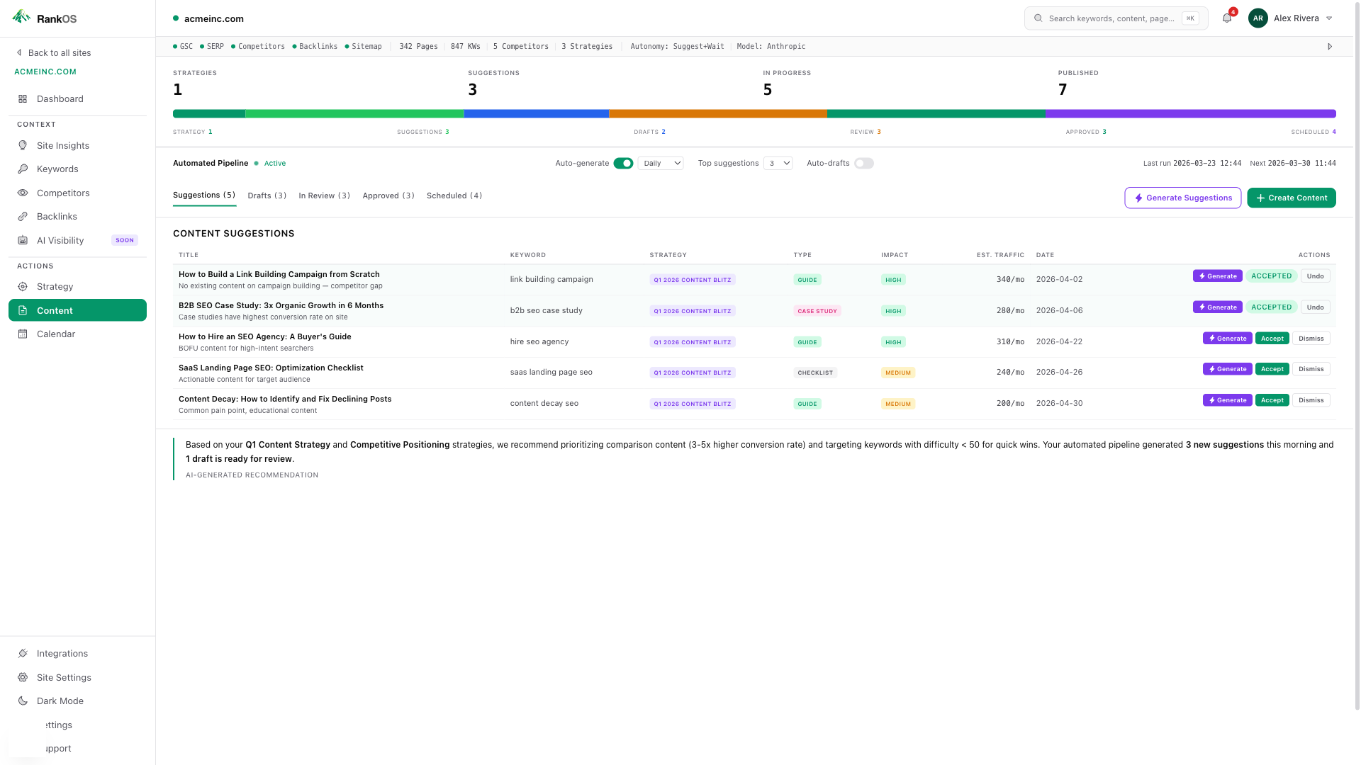Image resolution: width=1361 pixels, height=765 pixels.
Task: Open the Top suggestions count dropdown
Action: click(x=778, y=163)
